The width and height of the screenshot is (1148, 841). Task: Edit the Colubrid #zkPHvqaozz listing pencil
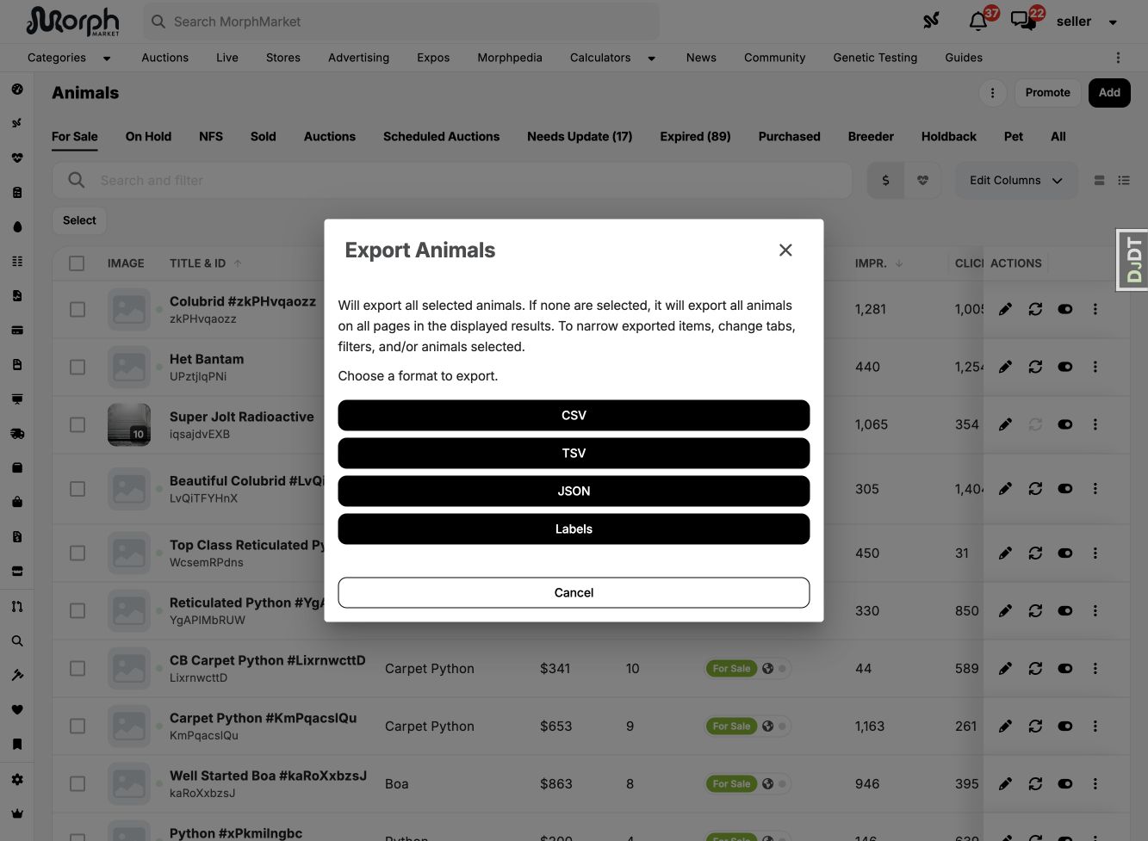1005,309
